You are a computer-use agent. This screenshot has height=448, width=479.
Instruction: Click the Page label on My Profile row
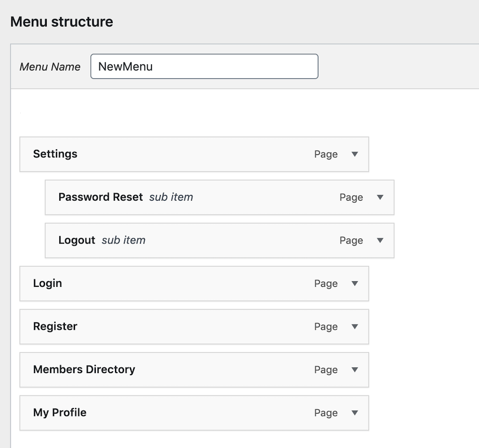coord(326,413)
